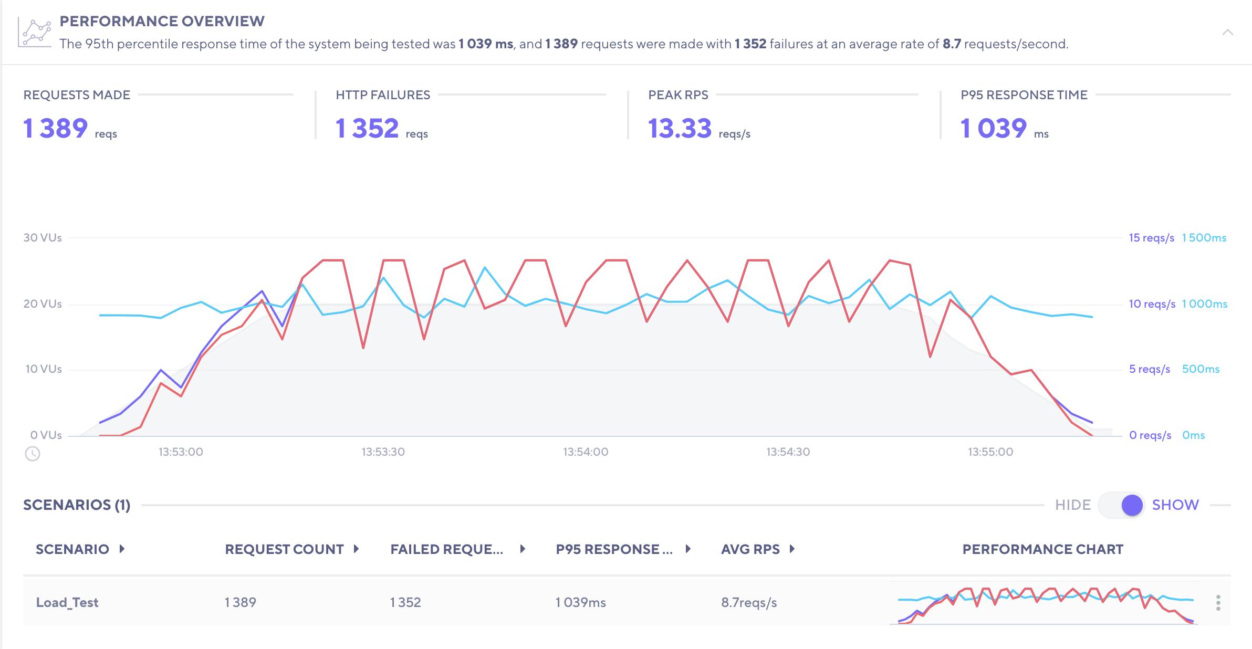Image resolution: width=1252 pixels, height=649 pixels.
Task: Sort by AVG RPS column arrow
Action: pos(792,549)
